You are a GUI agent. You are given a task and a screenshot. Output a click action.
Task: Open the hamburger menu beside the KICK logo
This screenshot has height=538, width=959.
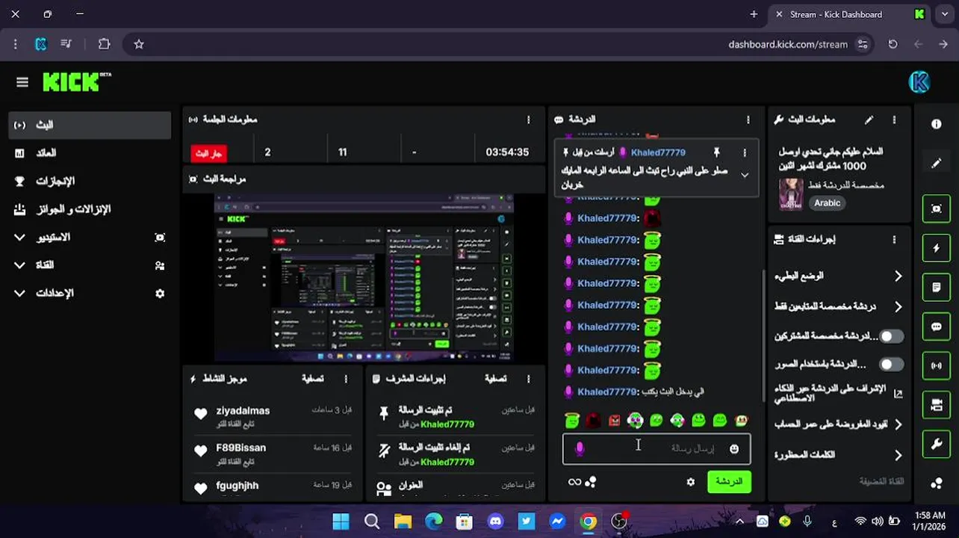[22, 82]
